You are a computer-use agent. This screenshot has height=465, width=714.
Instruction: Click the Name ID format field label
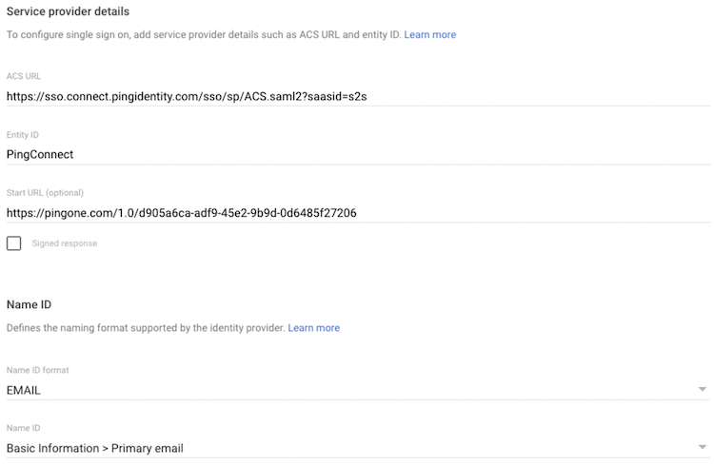(38, 370)
